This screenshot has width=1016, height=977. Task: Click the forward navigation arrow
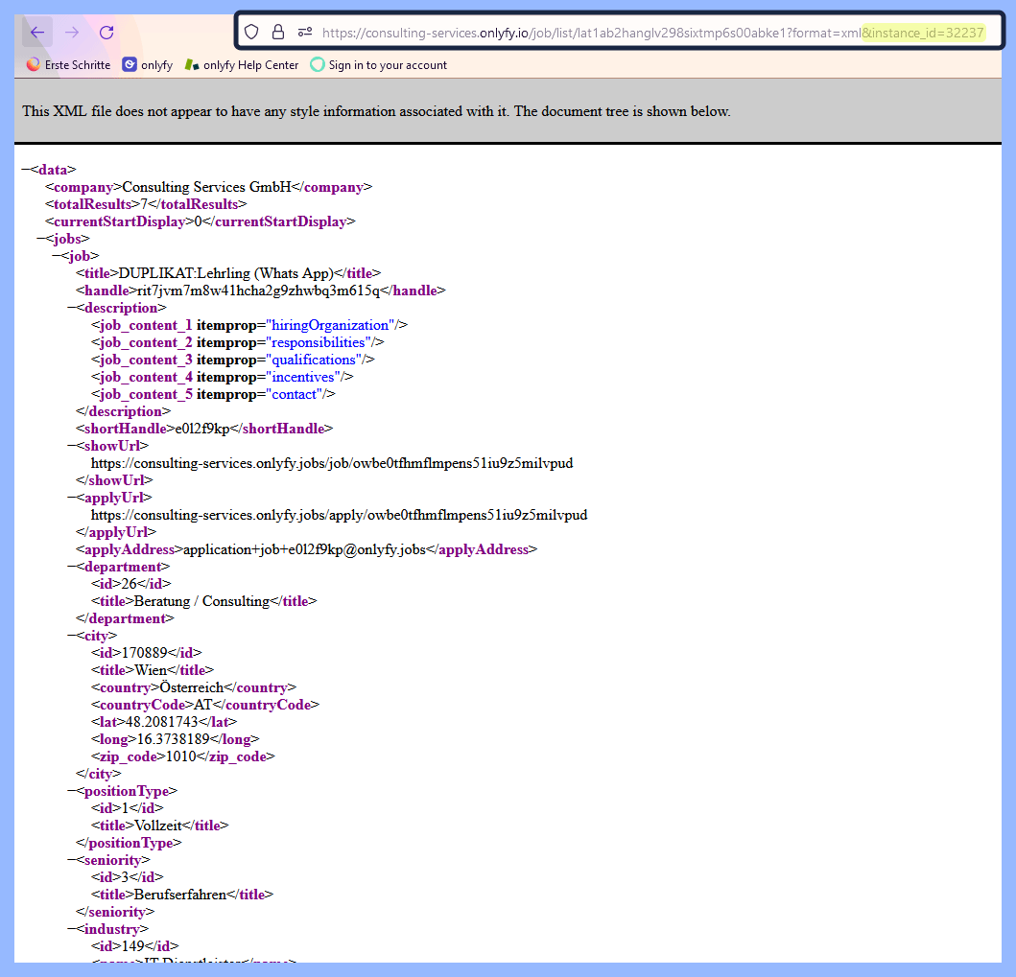[71, 31]
